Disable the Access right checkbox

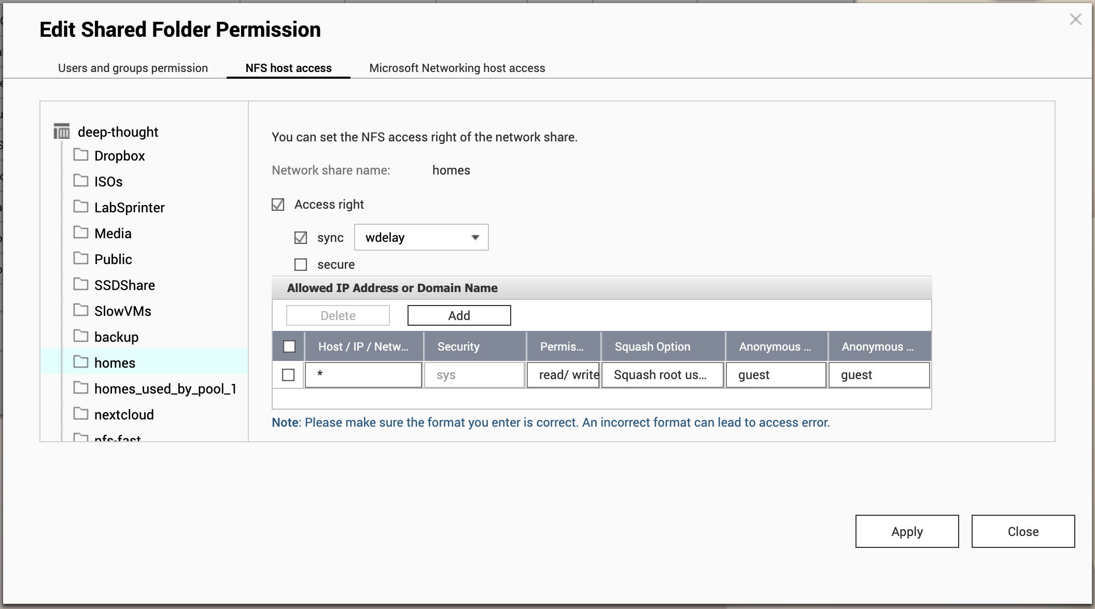tap(278, 205)
